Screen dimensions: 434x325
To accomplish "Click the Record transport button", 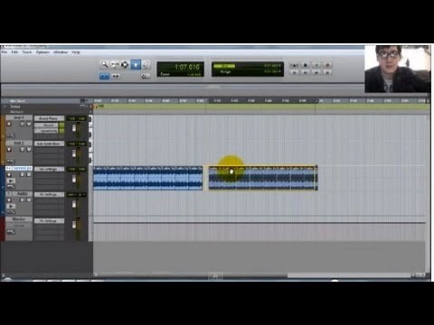I will click(327, 65).
